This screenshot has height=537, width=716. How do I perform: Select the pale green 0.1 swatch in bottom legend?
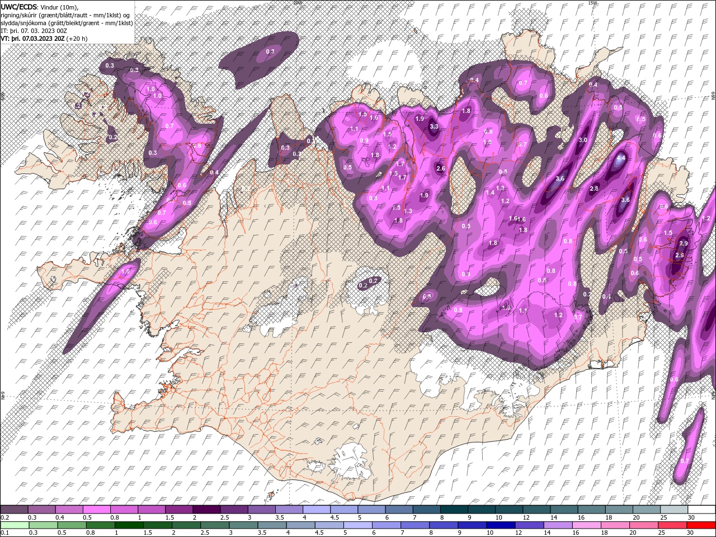click(x=15, y=525)
